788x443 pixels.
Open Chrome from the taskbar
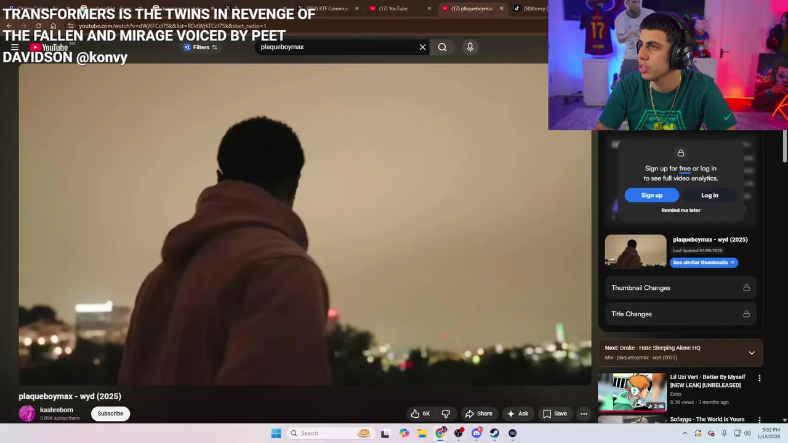point(440,433)
